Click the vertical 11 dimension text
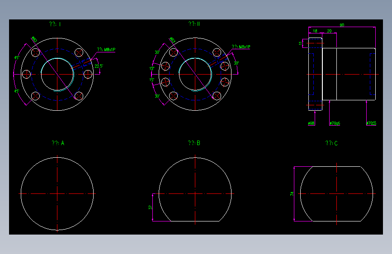Viewport: 392px width, 254px height. [300, 43]
